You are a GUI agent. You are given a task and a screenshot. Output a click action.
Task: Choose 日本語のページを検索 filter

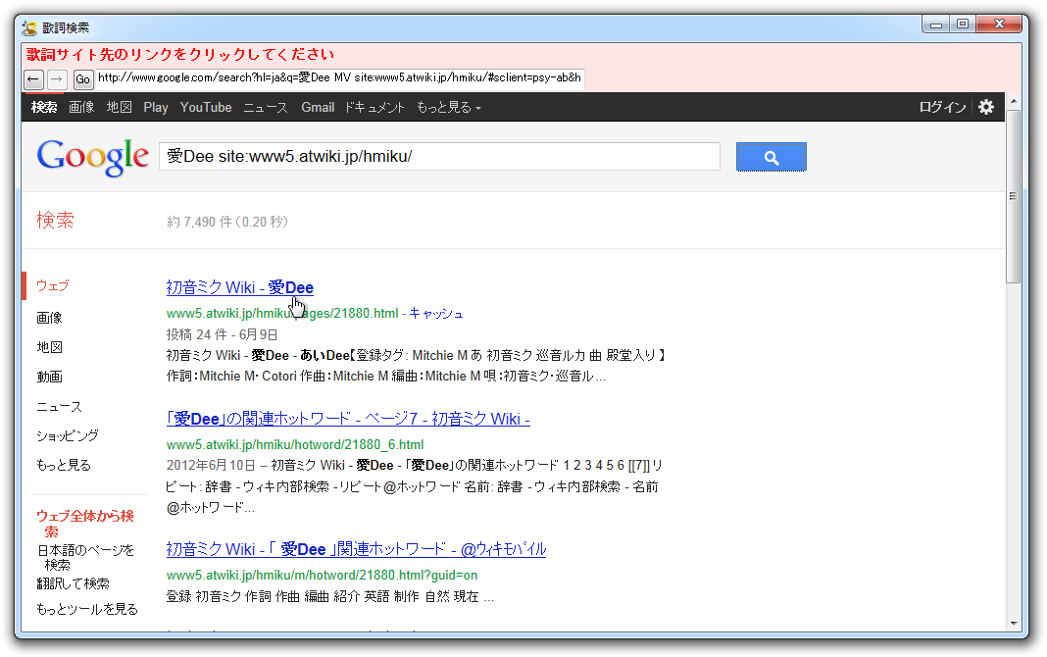point(85,557)
